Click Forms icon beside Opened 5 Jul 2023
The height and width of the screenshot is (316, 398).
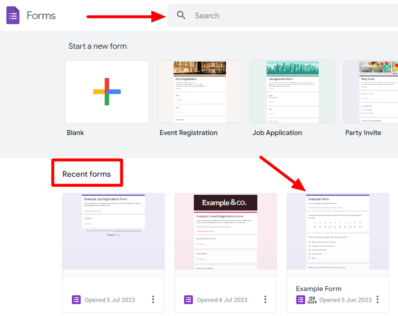pos(76,300)
